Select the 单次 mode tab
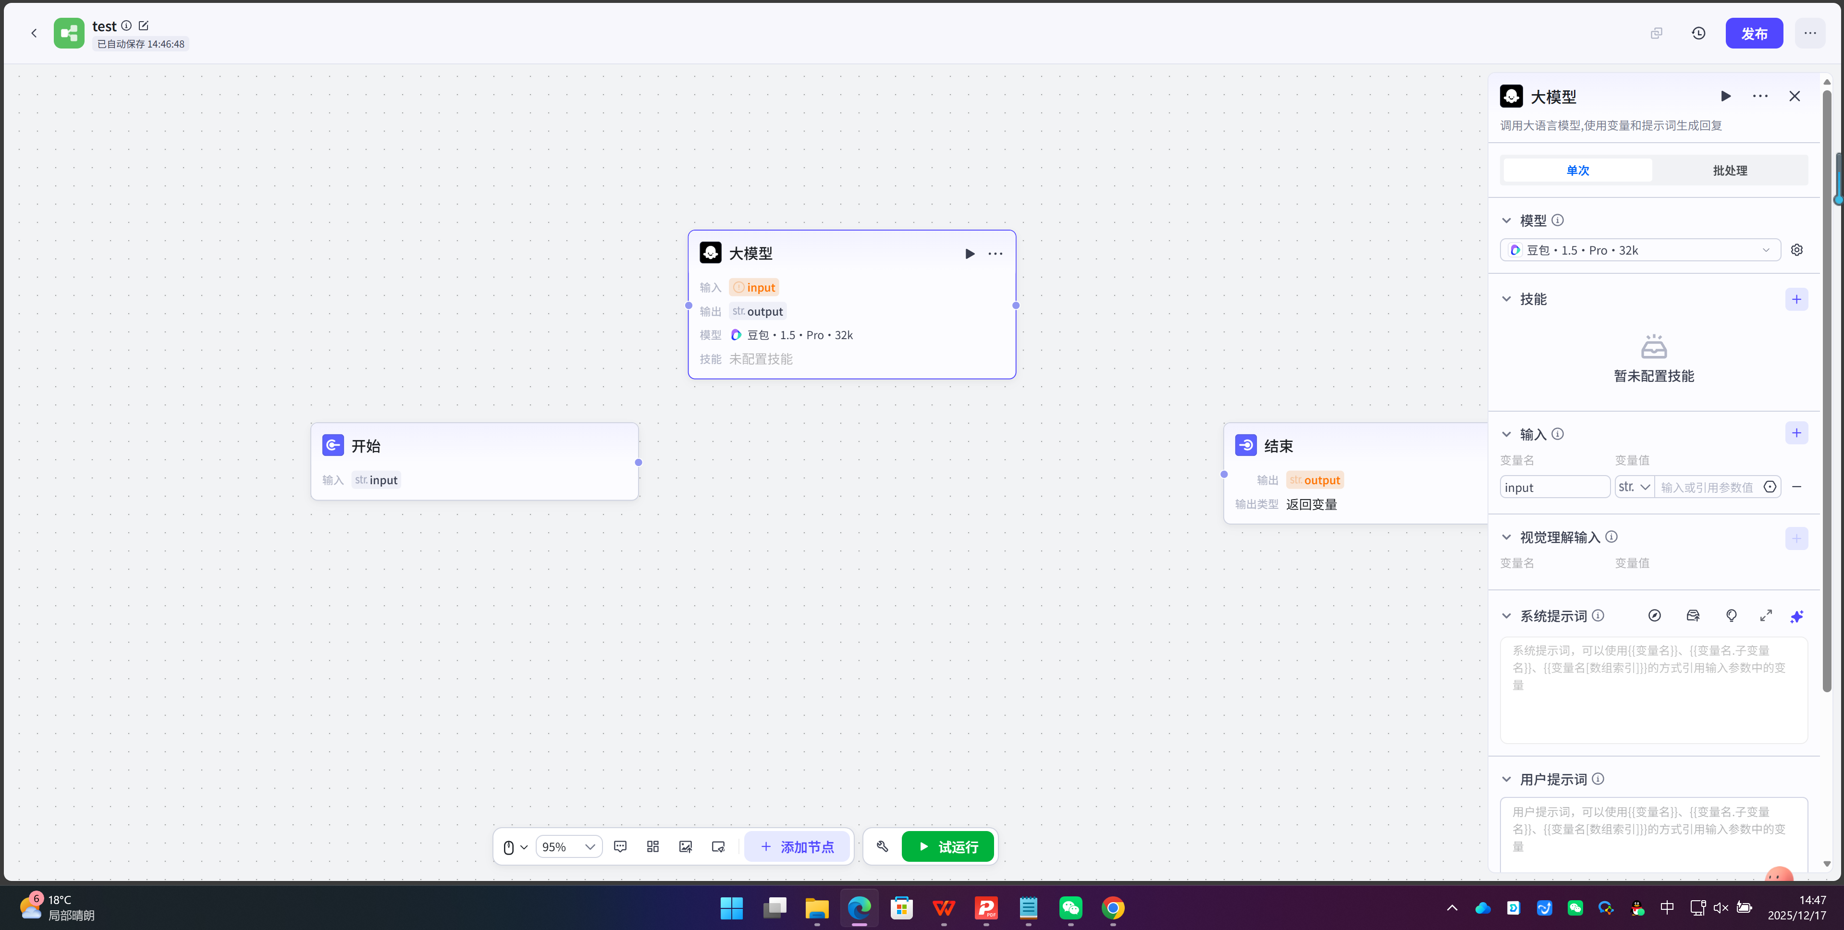Viewport: 1844px width, 930px height. (1577, 171)
